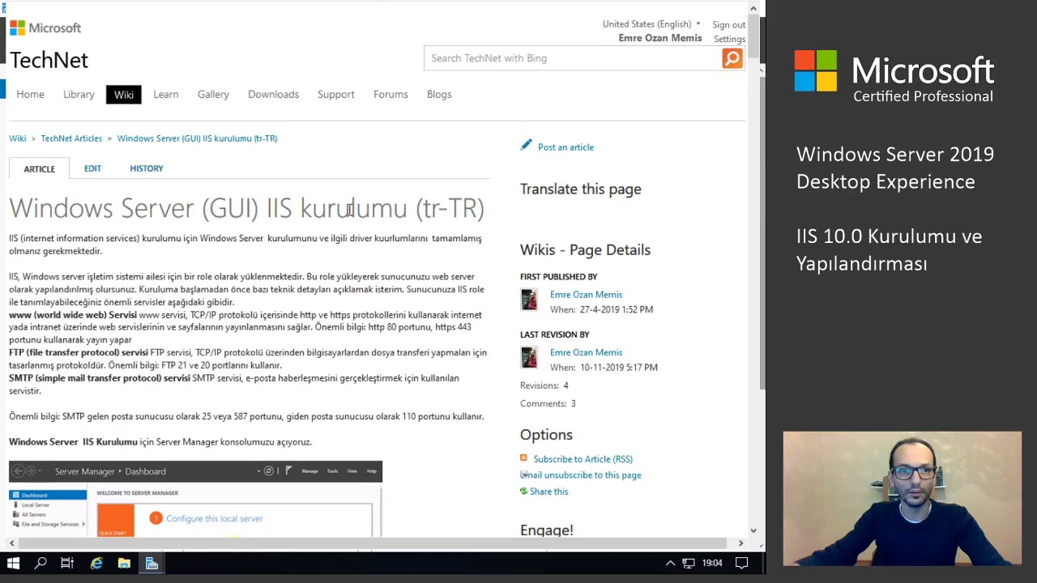Click the TechNet Articles breadcrumb link

click(x=71, y=138)
